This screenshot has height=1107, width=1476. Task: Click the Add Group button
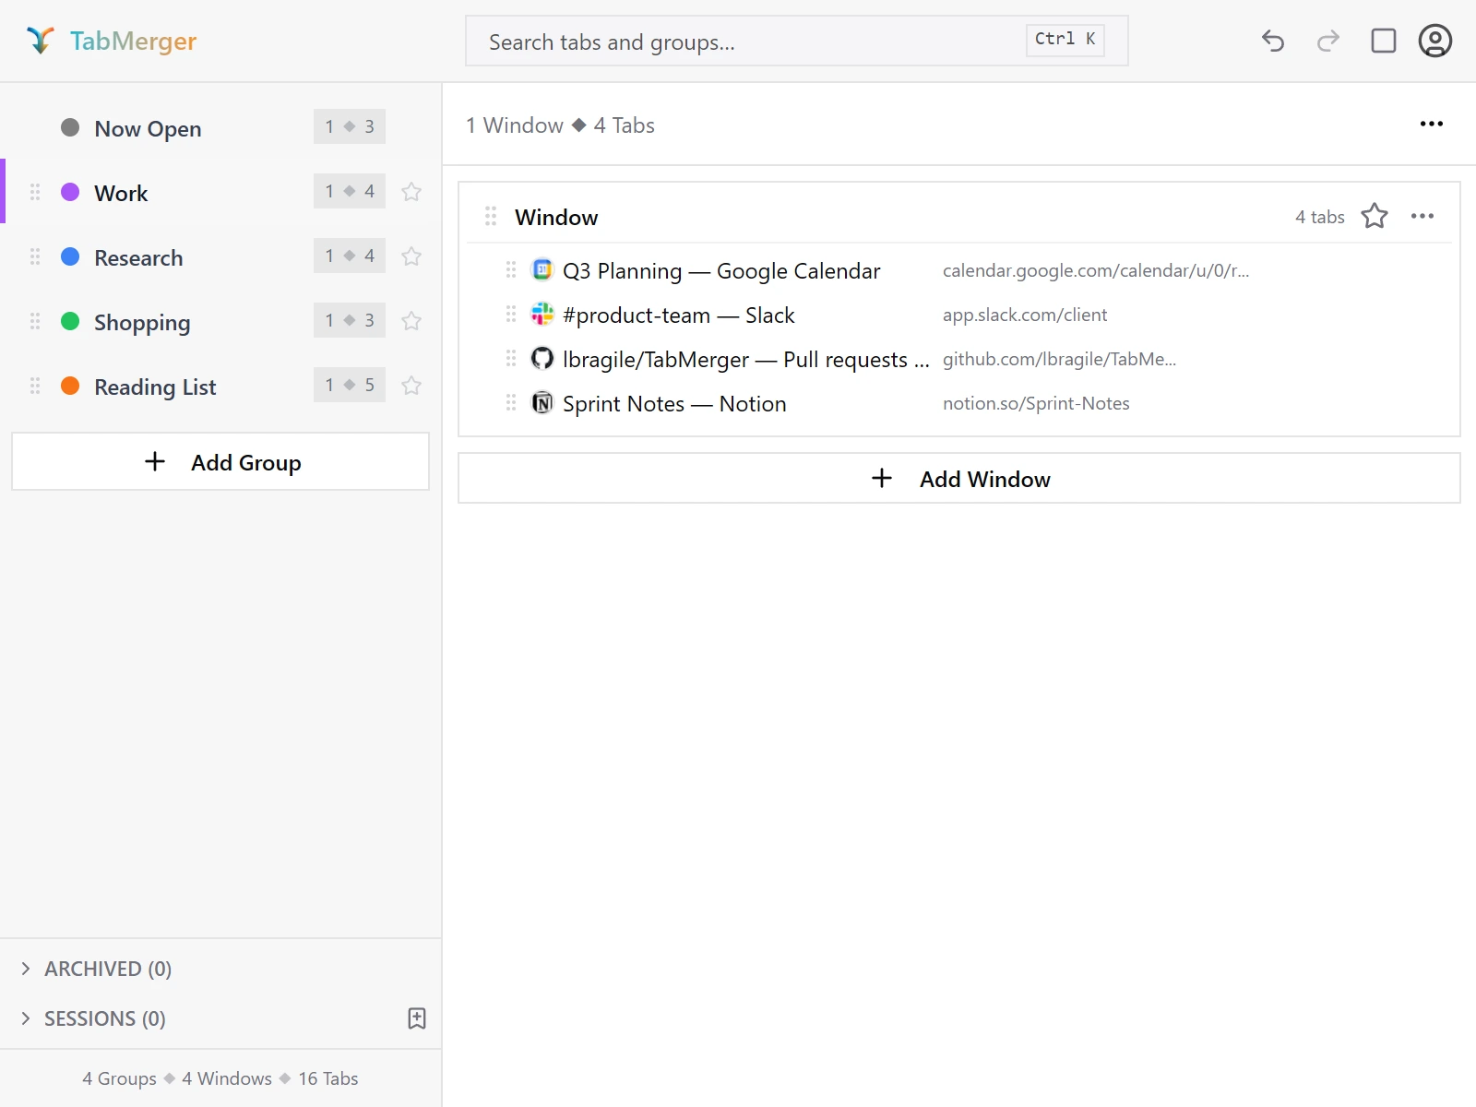220,461
